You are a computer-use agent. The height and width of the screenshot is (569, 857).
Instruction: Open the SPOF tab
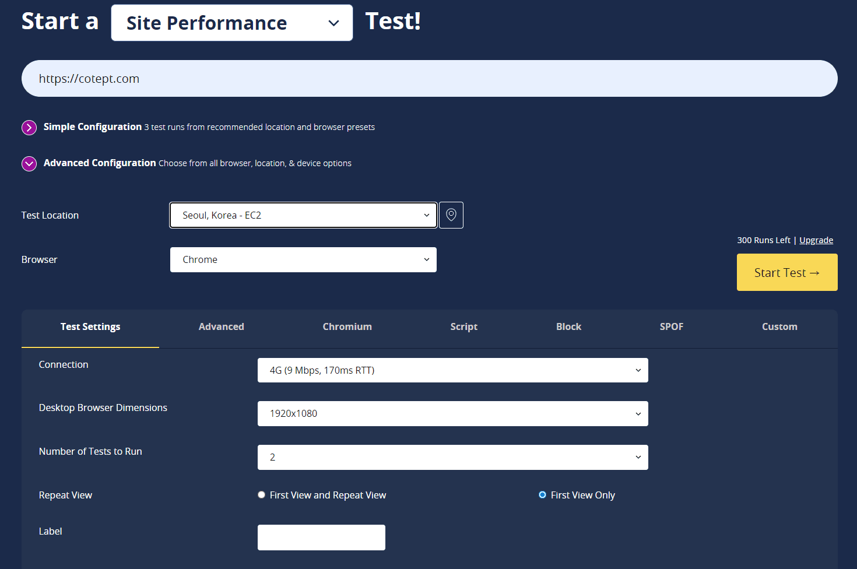click(x=671, y=327)
